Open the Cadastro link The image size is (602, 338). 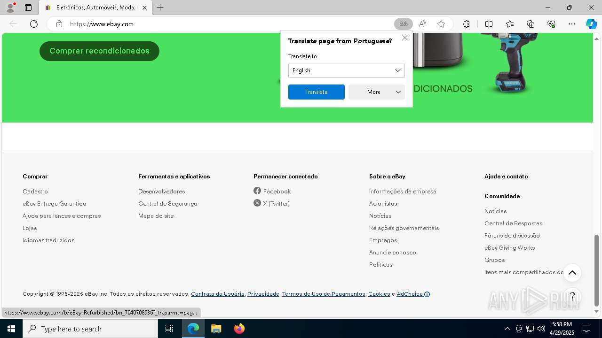pos(35,191)
